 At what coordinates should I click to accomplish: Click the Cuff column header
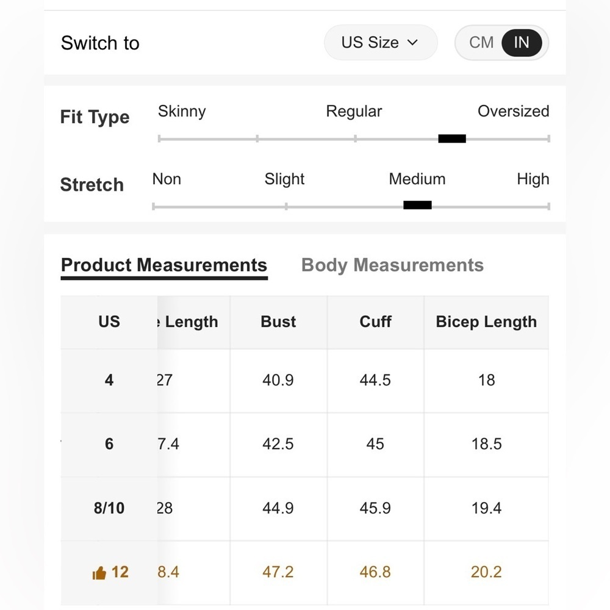click(x=375, y=321)
